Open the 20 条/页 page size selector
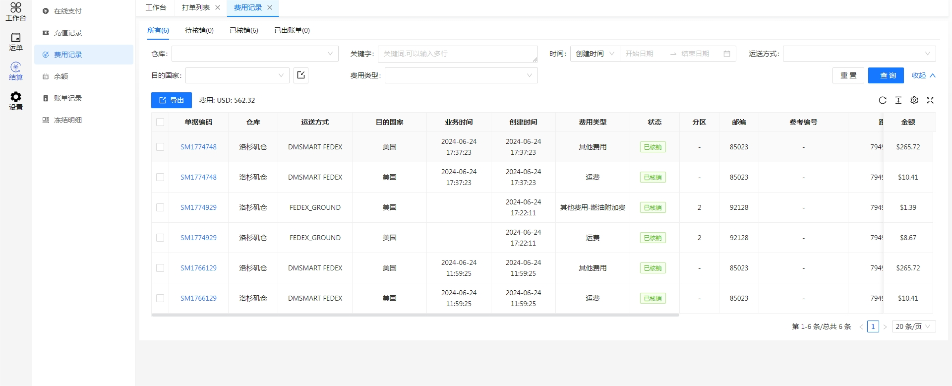Image resolution: width=952 pixels, height=386 pixels. [913, 326]
